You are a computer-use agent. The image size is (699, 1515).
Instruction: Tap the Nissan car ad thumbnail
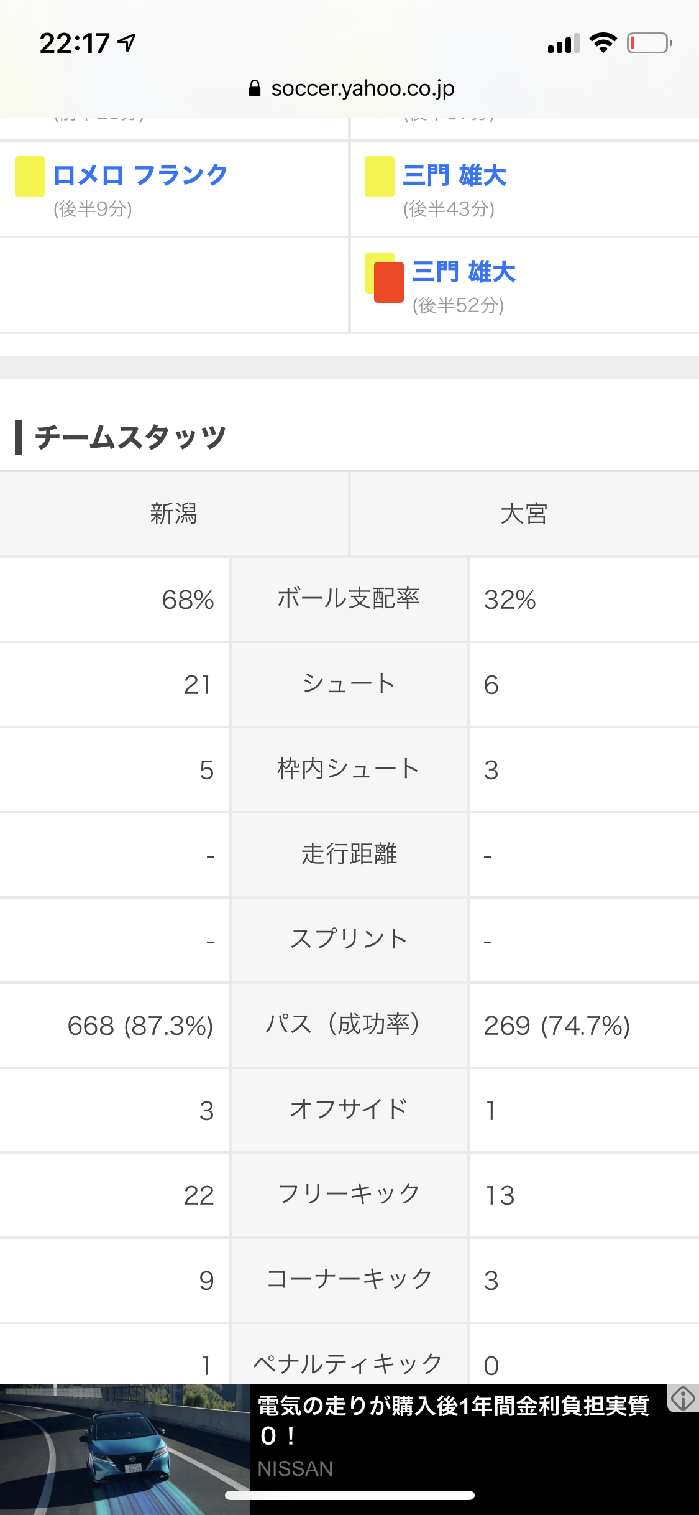pos(125,1449)
